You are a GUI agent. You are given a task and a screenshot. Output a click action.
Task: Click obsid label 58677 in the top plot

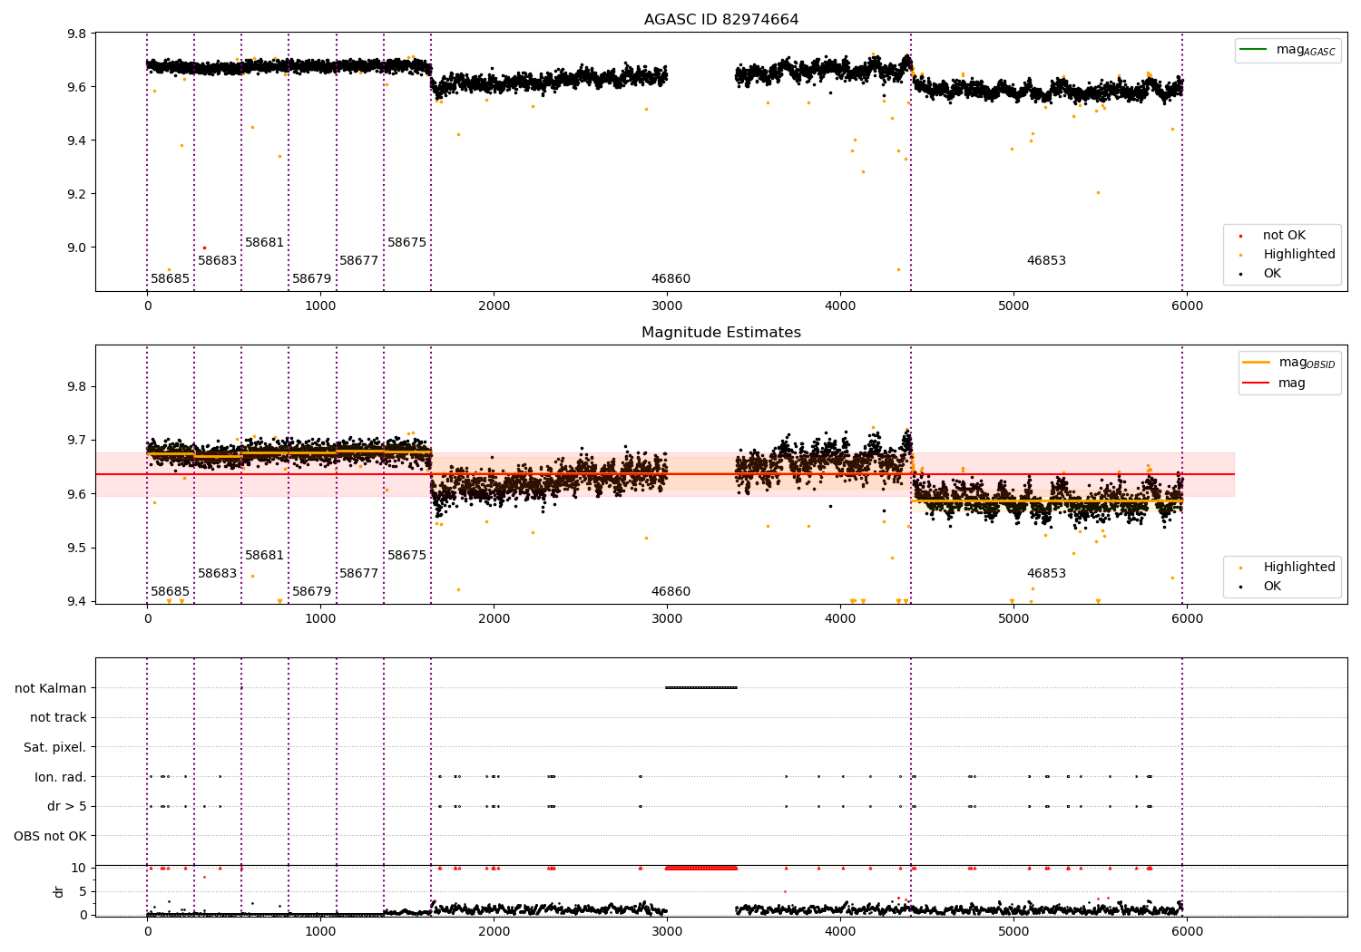coord(359,261)
